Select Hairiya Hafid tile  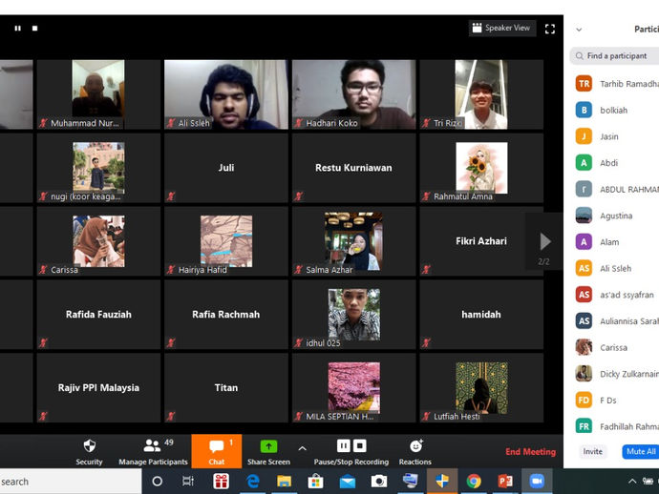226,241
